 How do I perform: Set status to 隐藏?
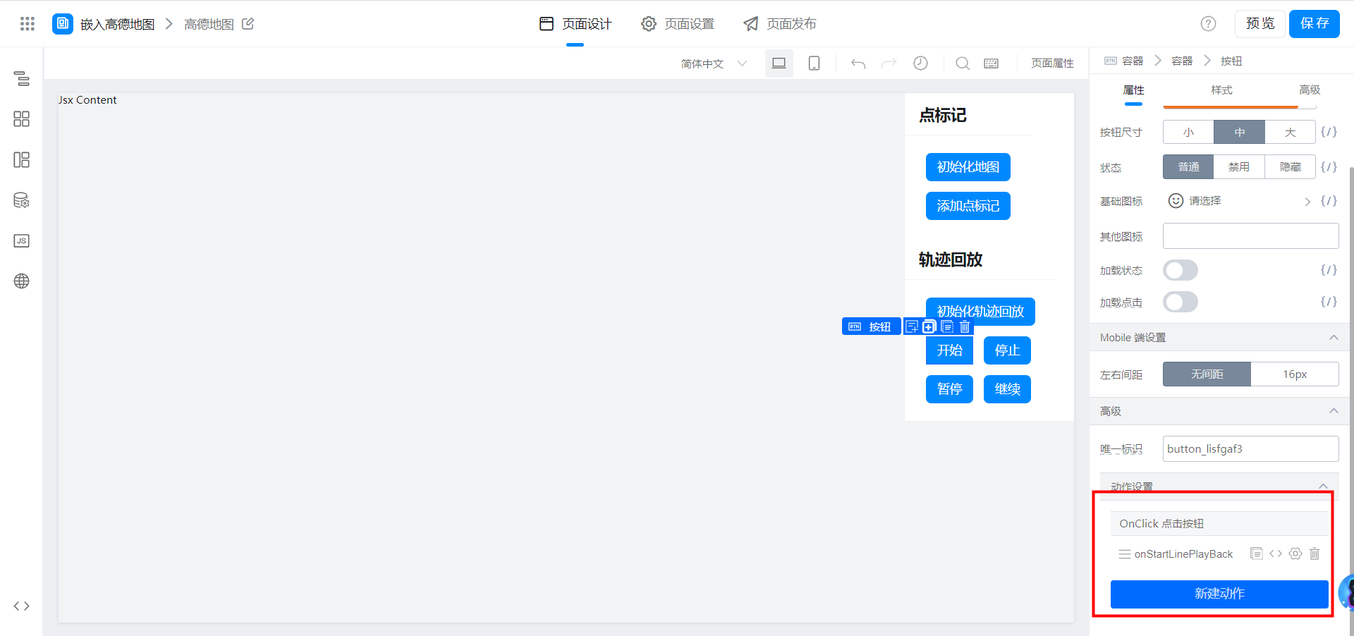[x=1290, y=167]
